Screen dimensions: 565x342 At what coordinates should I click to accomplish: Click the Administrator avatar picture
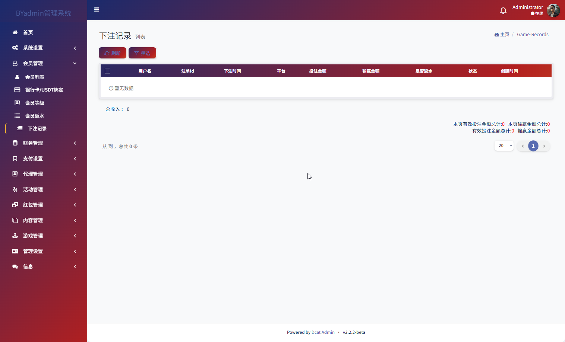click(x=553, y=10)
